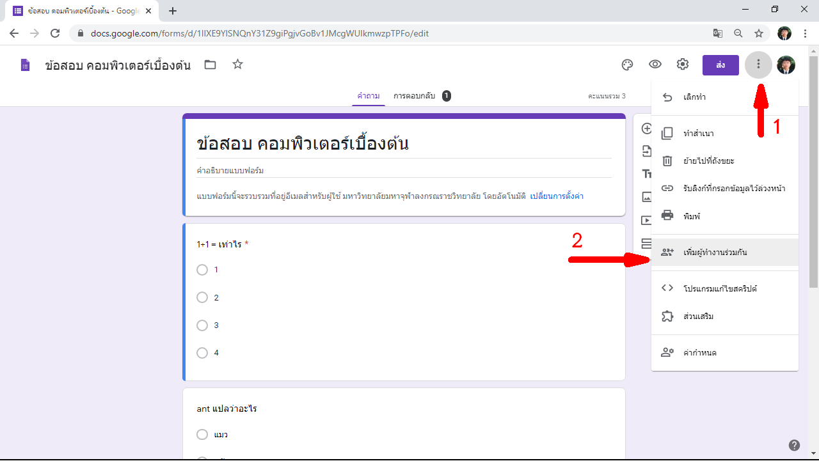Select radio option 1 for 1+1 question
The image size is (819, 461).
202,270
